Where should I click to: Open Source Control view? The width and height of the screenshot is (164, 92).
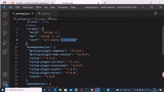(x=5, y=33)
